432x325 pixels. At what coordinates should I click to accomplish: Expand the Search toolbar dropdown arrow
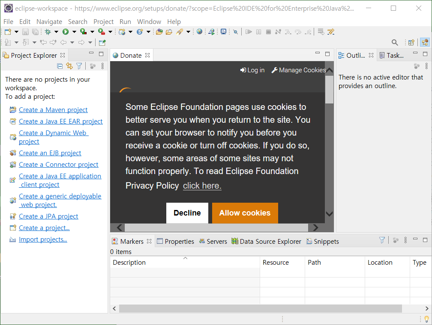pyautogui.click(x=188, y=32)
